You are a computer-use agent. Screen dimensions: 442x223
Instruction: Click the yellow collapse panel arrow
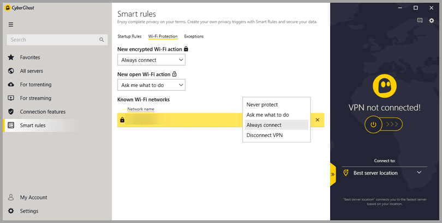pos(333,175)
